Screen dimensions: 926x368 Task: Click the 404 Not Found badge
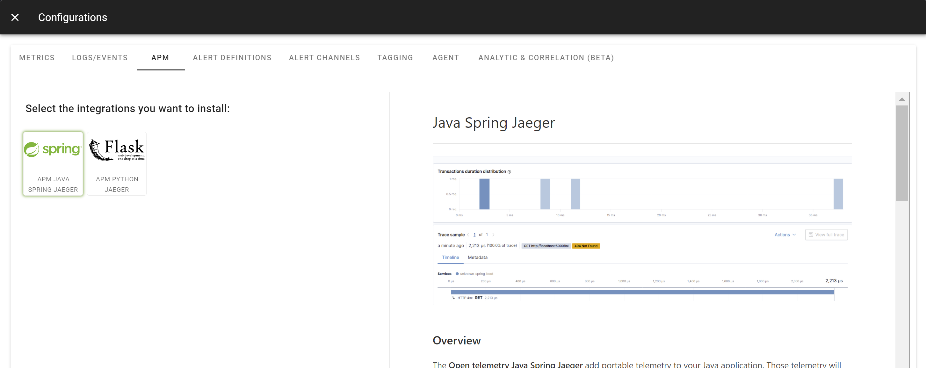pos(586,246)
